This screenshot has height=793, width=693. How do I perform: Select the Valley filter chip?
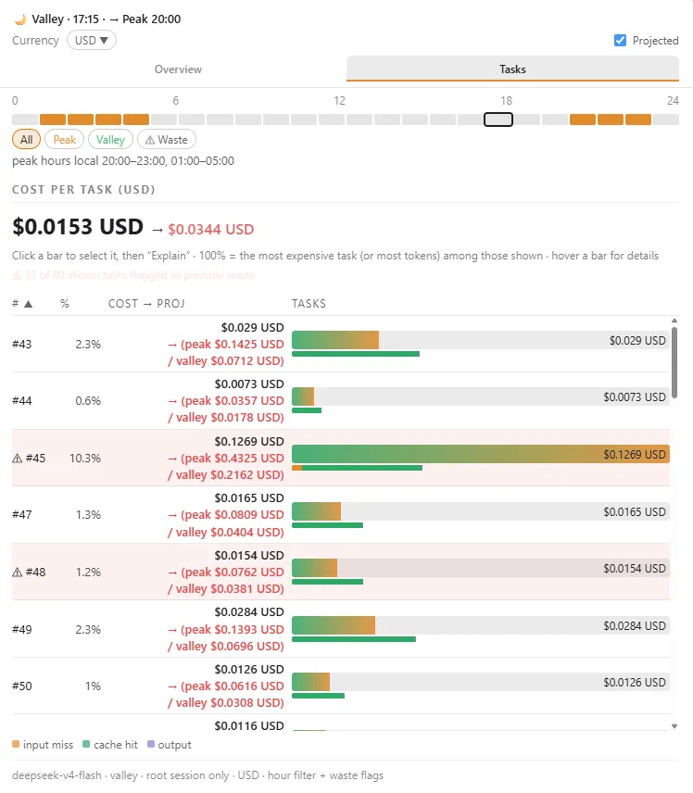[x=110, y=140]
